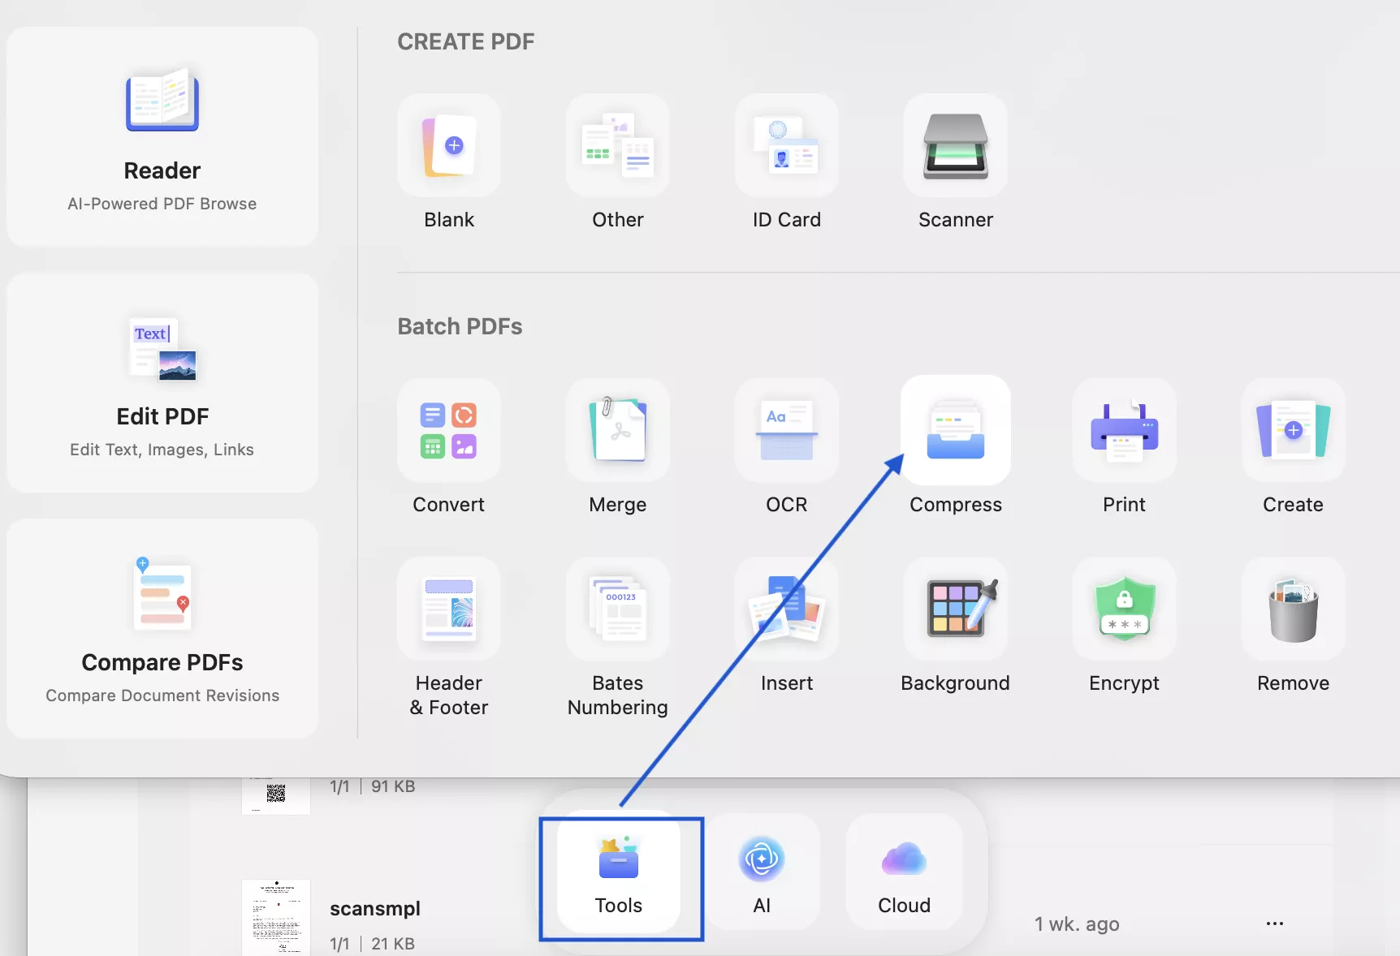Create a PDF from Scanner

956,145
